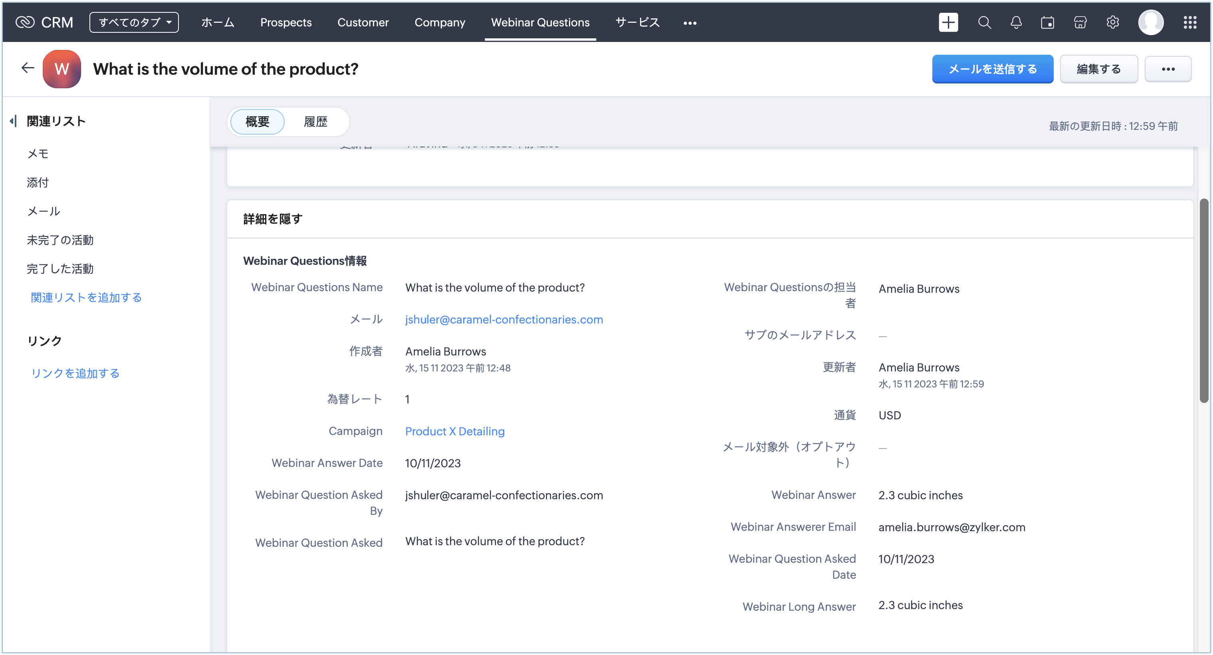The image size is (1213, 655).
Task: Open the apps grid launcher icon
Action: tap(1190, 22)
